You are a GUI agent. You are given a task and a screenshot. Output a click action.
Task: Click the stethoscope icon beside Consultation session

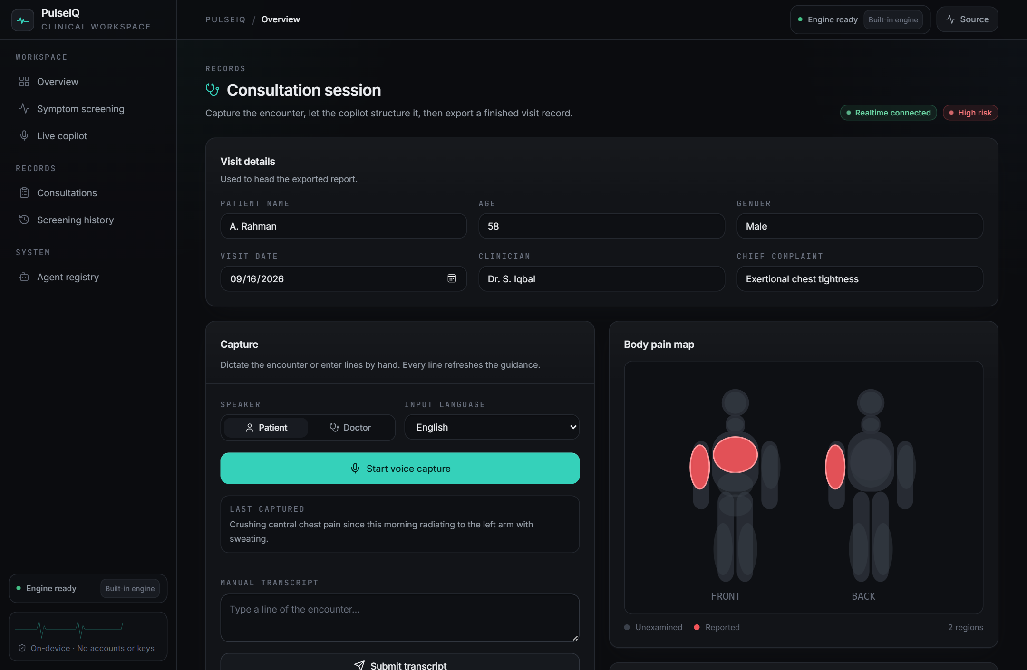point(212,89)
